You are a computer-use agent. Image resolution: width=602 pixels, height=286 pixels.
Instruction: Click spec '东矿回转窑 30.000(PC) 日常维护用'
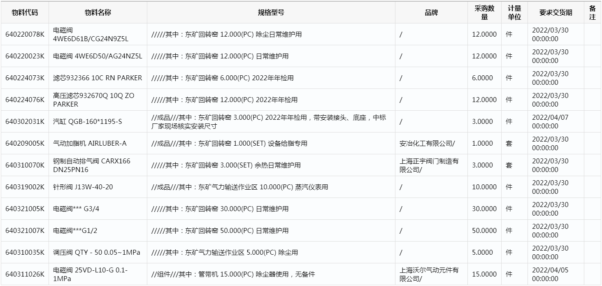click(220, 209)
